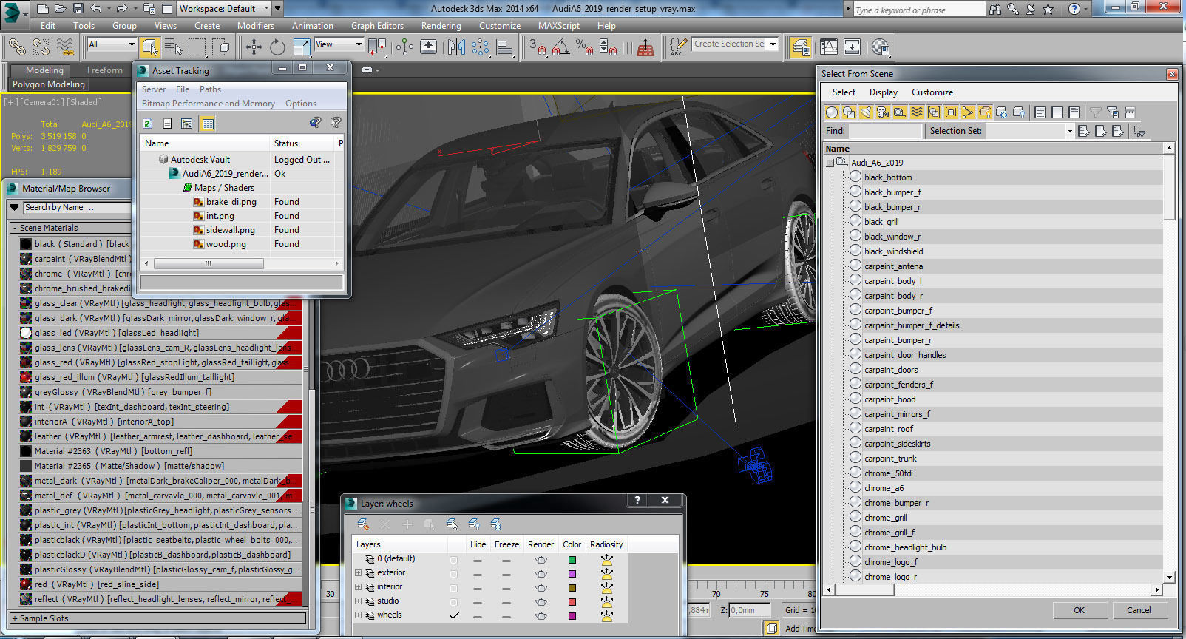
Task: Click Create New Layer icon in Layer dialog
Action: point(362,524)
